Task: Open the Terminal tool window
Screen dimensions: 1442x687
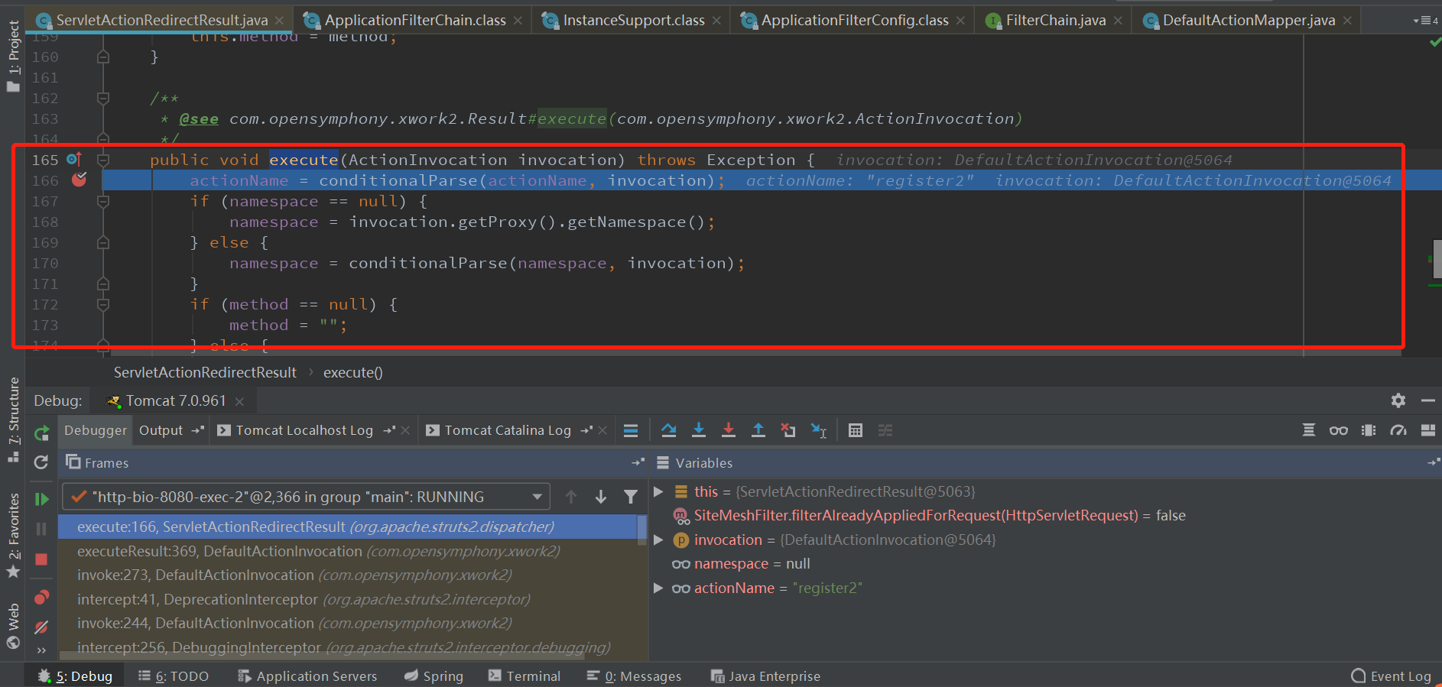Action: coord(525,676)
